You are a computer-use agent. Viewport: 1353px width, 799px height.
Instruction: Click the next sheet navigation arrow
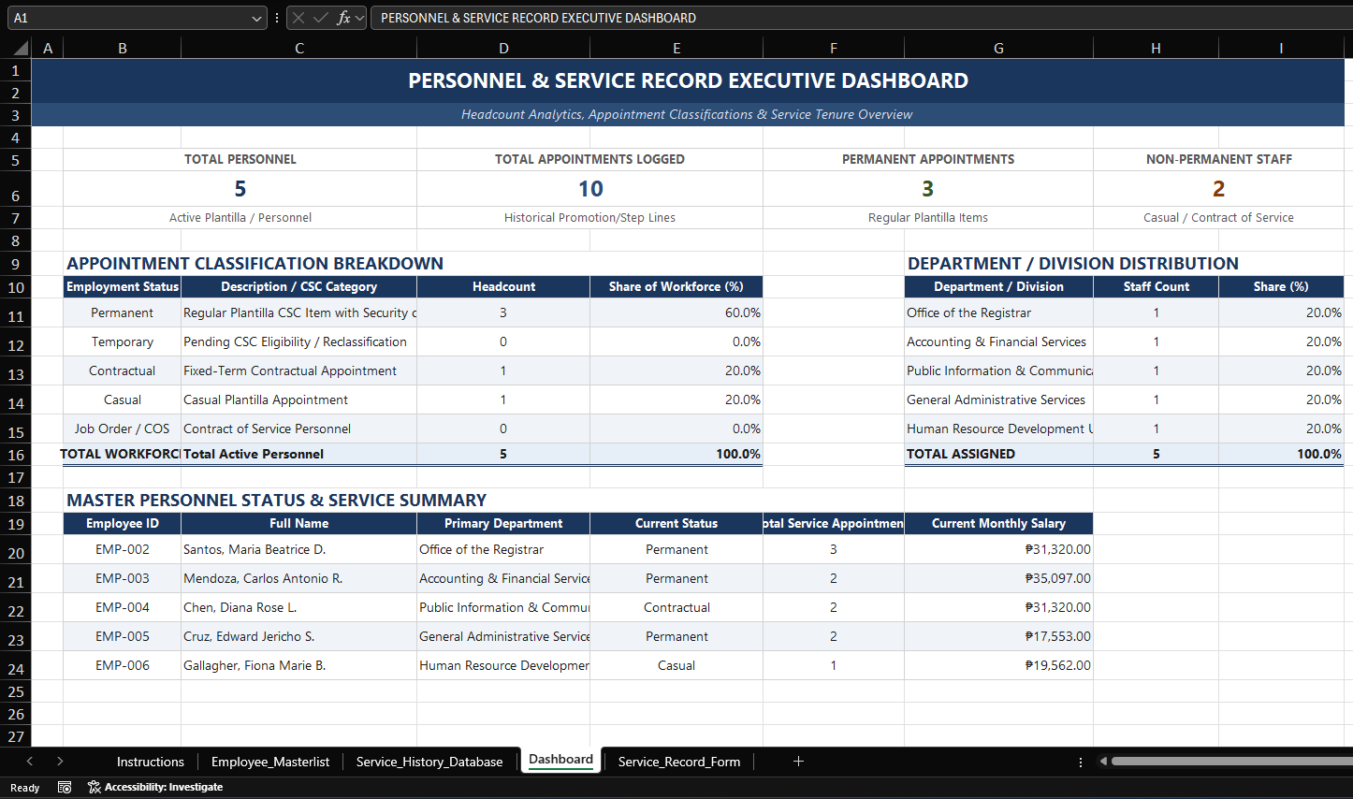point(60,762)
